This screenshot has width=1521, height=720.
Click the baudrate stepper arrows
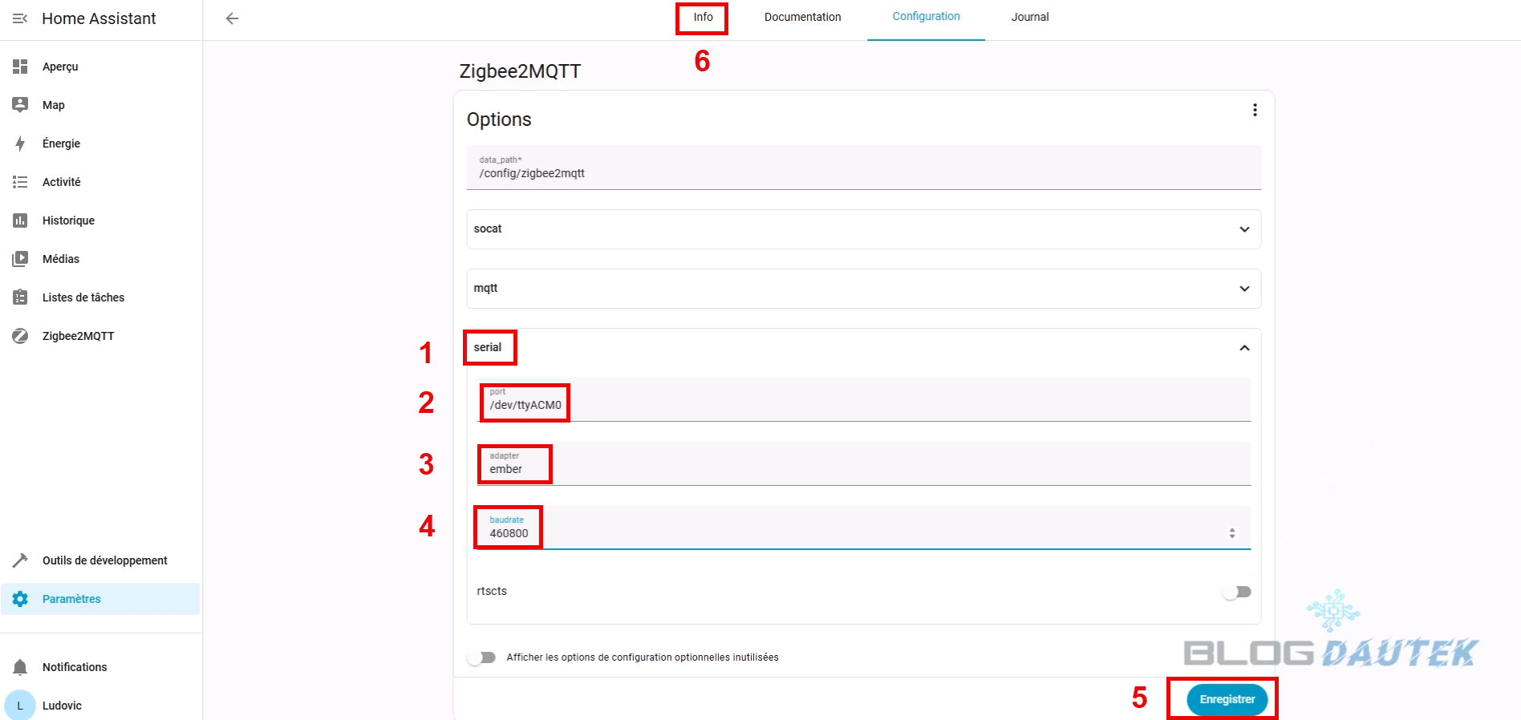coord(1232,533)
